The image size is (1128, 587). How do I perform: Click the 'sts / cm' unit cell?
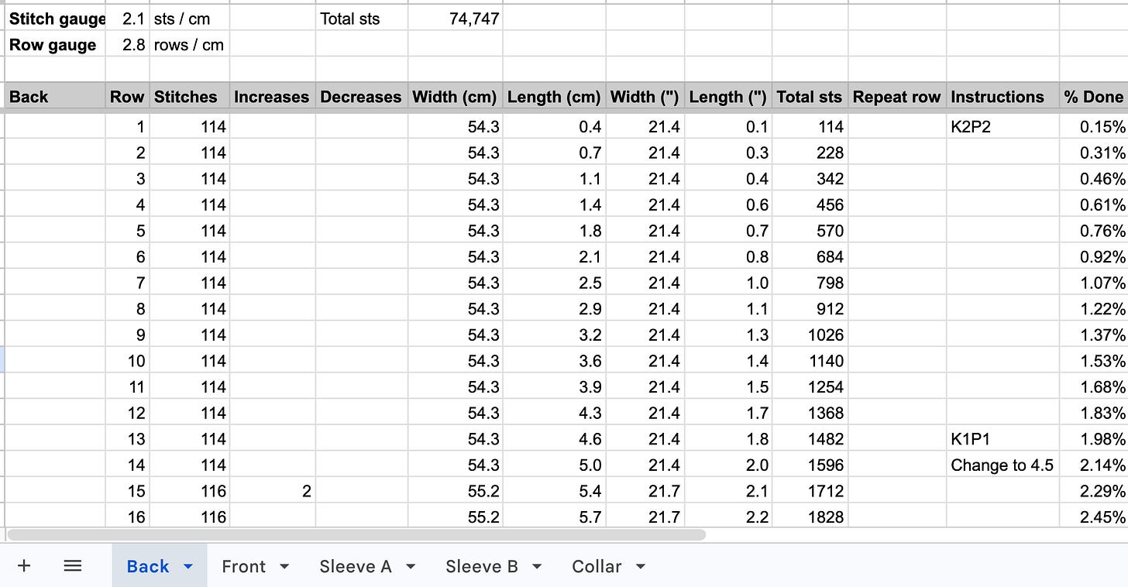coord(190,18)
